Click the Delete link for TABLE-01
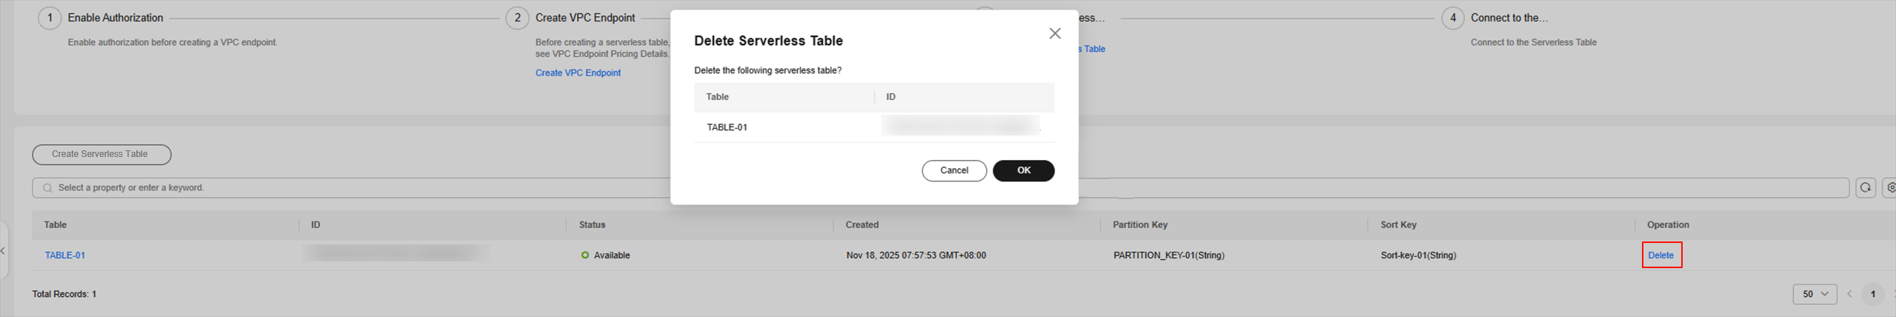Screen dimensions: 1896x317 pos(1660,255)
